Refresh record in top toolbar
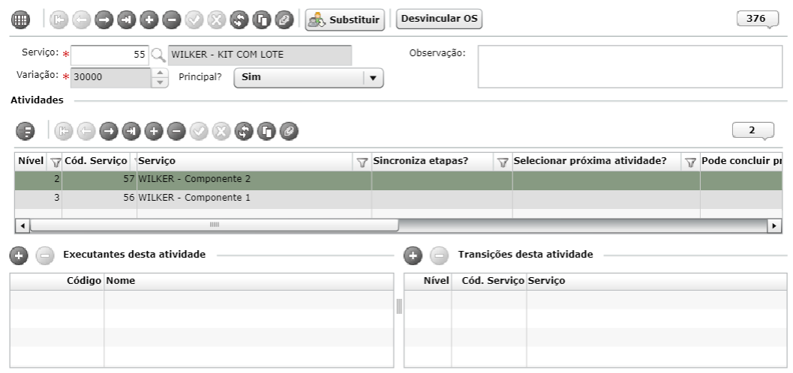Screen dimensions: 793x373 (x=239, y=20)
